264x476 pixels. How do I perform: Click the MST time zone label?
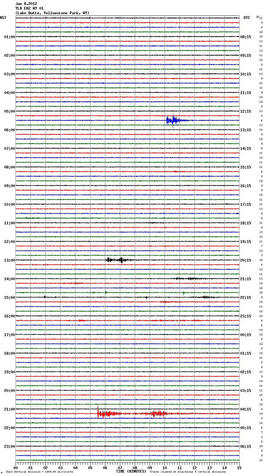(3, 18)
